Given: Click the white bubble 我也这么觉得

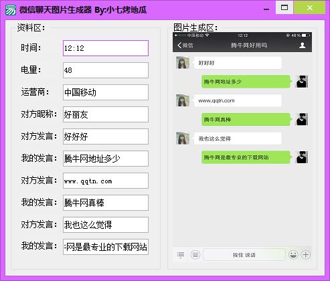Looking at the screenshot, I should tap(238, 138).
